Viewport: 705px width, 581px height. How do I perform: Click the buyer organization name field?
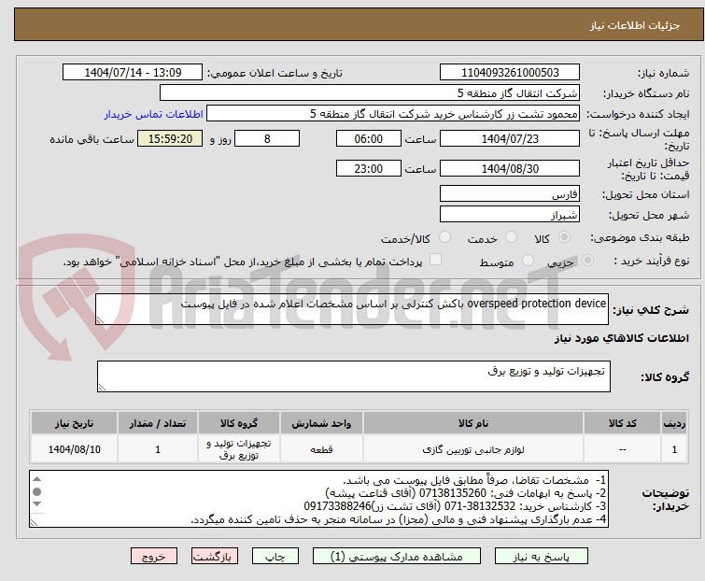coord(370,93)
